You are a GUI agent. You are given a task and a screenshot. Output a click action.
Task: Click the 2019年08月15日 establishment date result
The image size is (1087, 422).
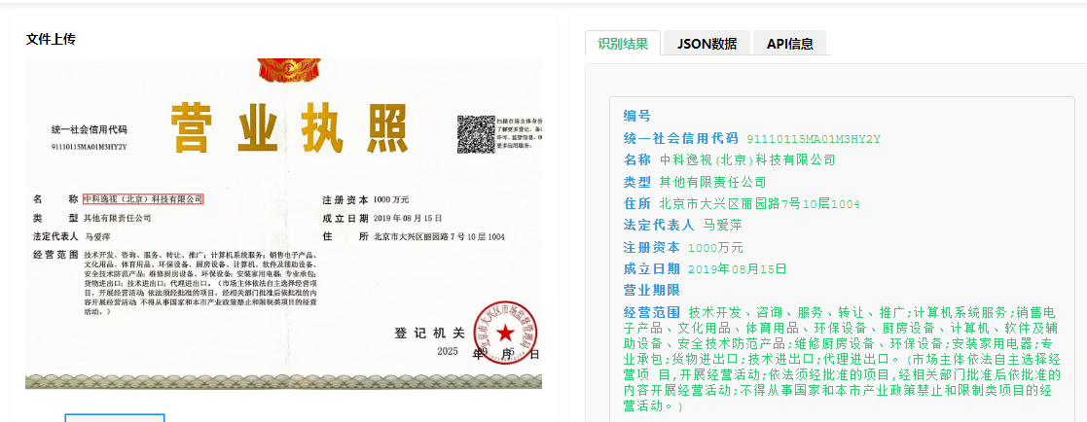[737, 269]
